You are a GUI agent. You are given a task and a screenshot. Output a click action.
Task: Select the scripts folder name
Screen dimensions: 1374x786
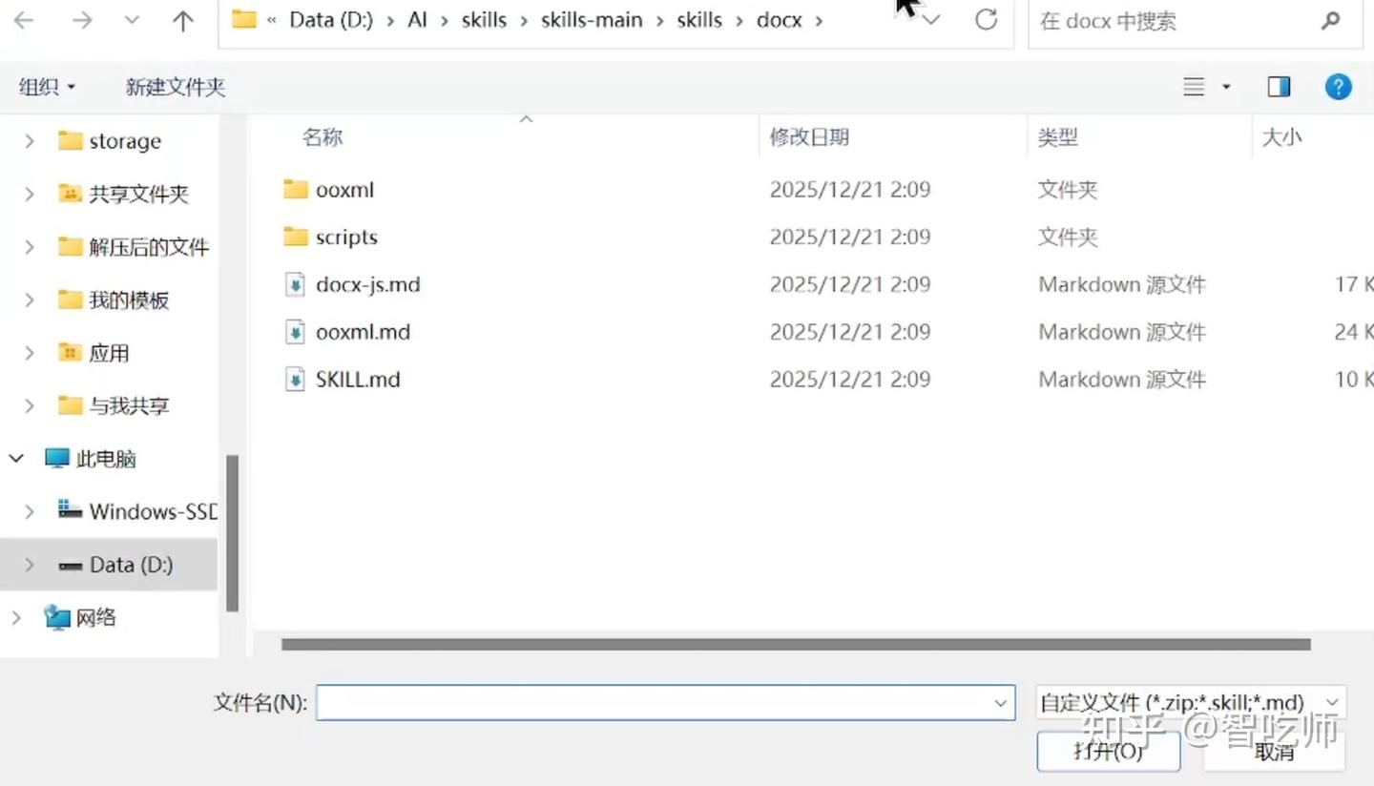coord(346,238)
